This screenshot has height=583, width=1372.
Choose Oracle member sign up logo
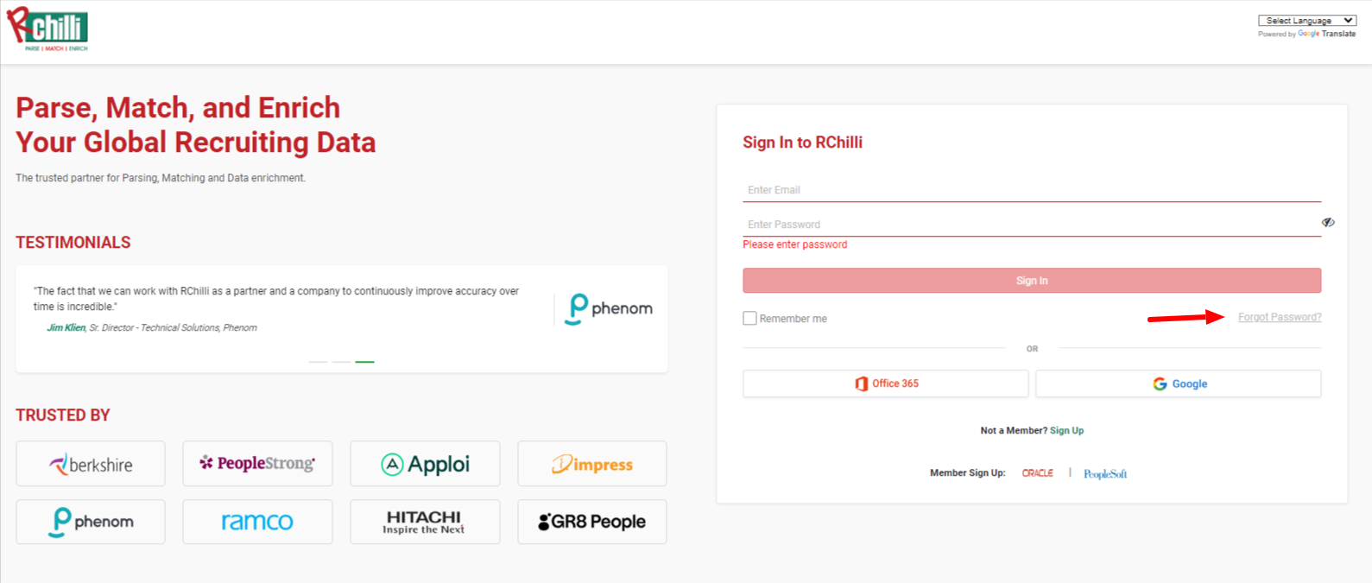[1038, 473]
